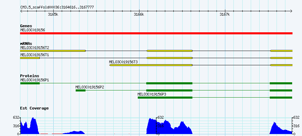Select small first green segment of MEL03C019156P2
The width and height of the screenshot is (302, 136).
[80, 90]
